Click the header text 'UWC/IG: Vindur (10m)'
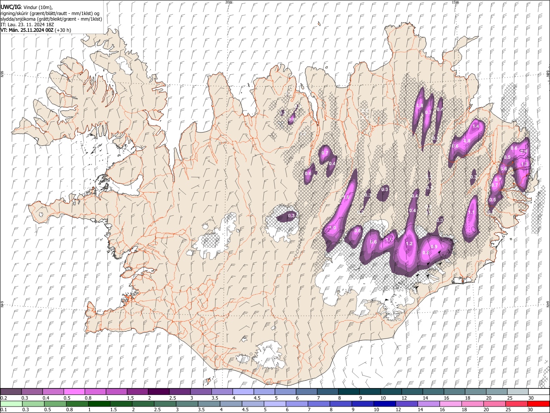550x413 pixels. click(27, 7)
